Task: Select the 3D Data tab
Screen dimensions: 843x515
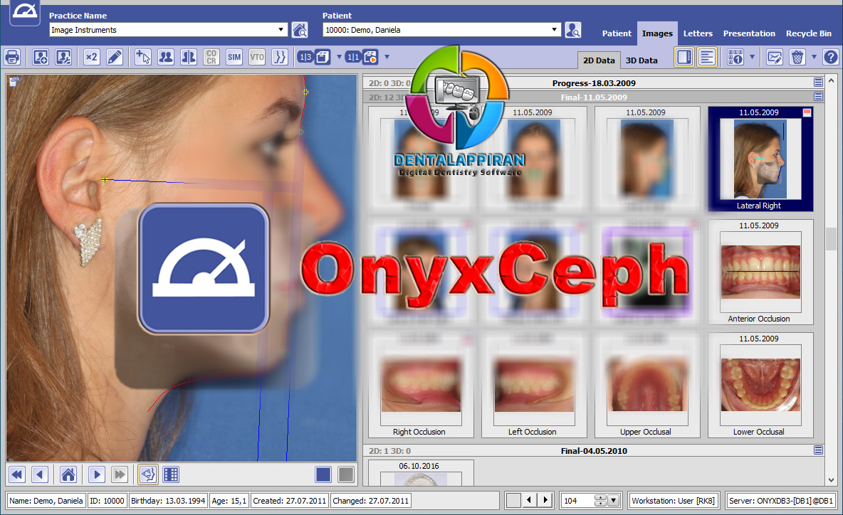Action: (x=642, y=60)
